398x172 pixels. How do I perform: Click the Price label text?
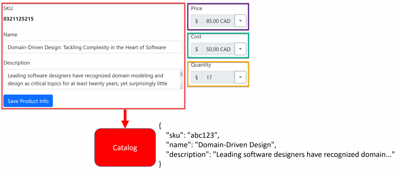click(x=196, y=9)
